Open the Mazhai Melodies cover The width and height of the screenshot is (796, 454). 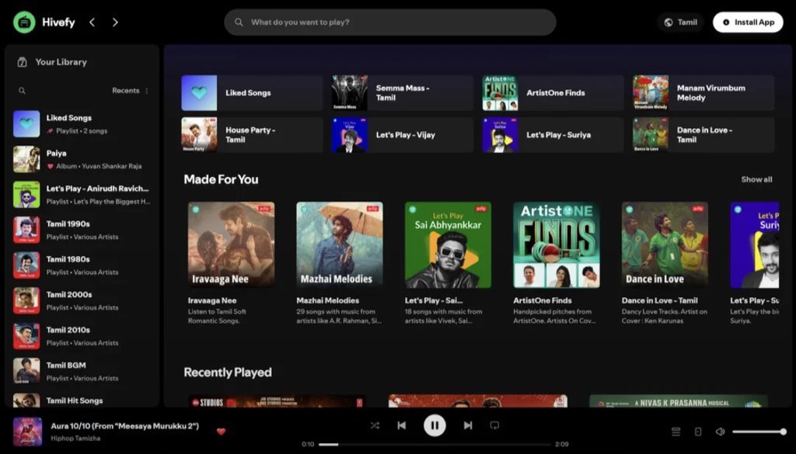[340, 244]
